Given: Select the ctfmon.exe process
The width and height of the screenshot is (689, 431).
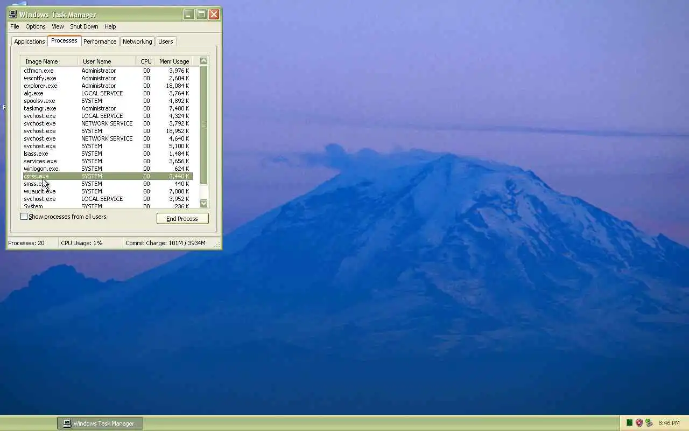Looking at the screenshot, I should pyautogui.click(x=107, y=71).
